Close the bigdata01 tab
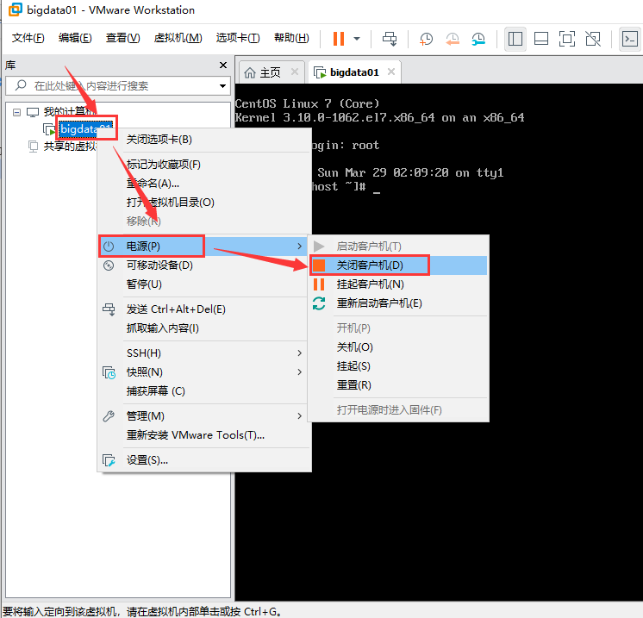 click(x=391, y=72)
